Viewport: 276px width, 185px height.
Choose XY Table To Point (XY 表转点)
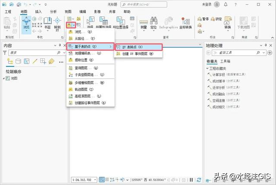pyautogui.click(x=138, y=47)
